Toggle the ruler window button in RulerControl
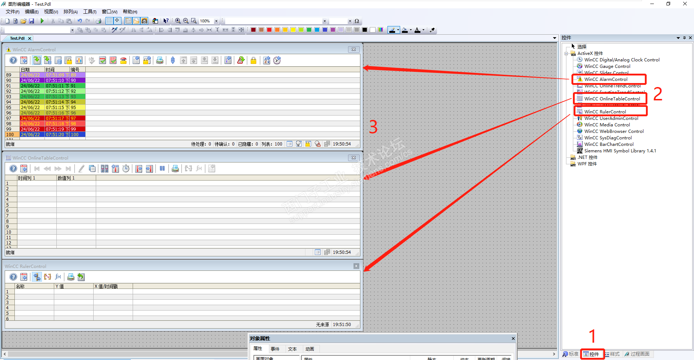The height and width of the screenshot is (360, 694). pos(37,277)
